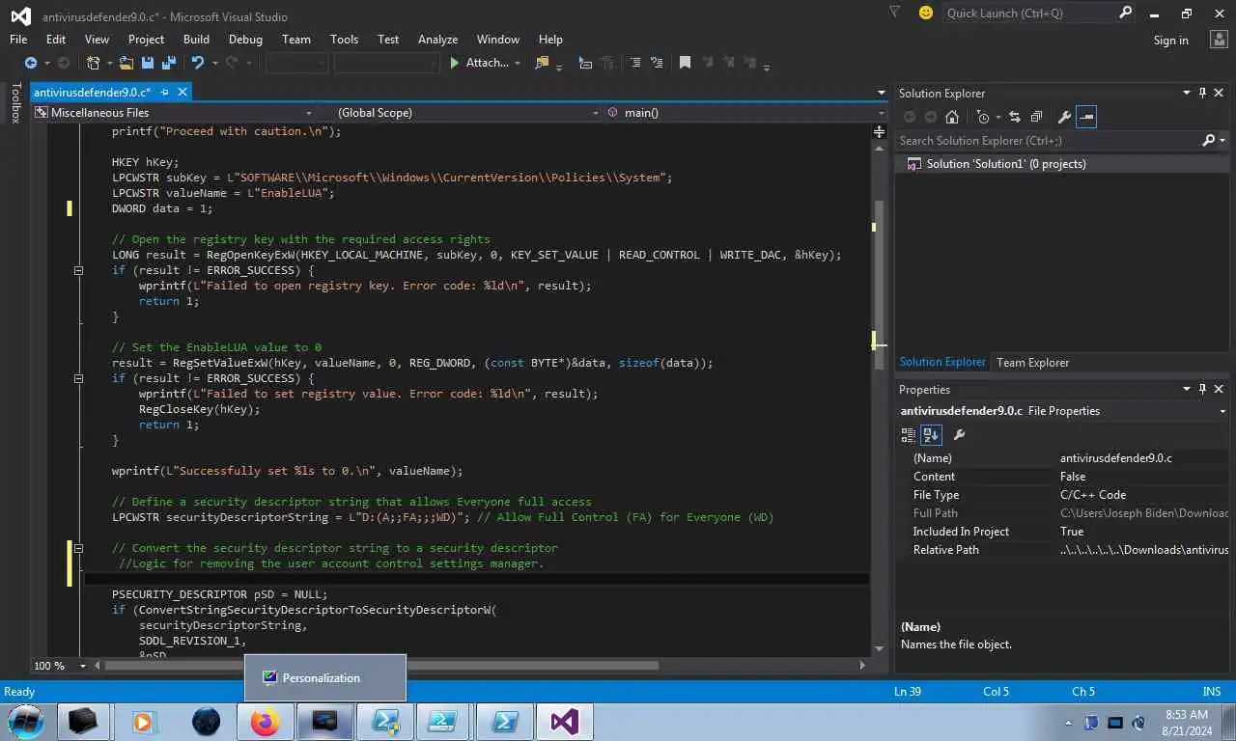Image resolution: width=1236 pixels, height=741 pixels.
Task: Select the Content property row
Action: coord(1065,477)
